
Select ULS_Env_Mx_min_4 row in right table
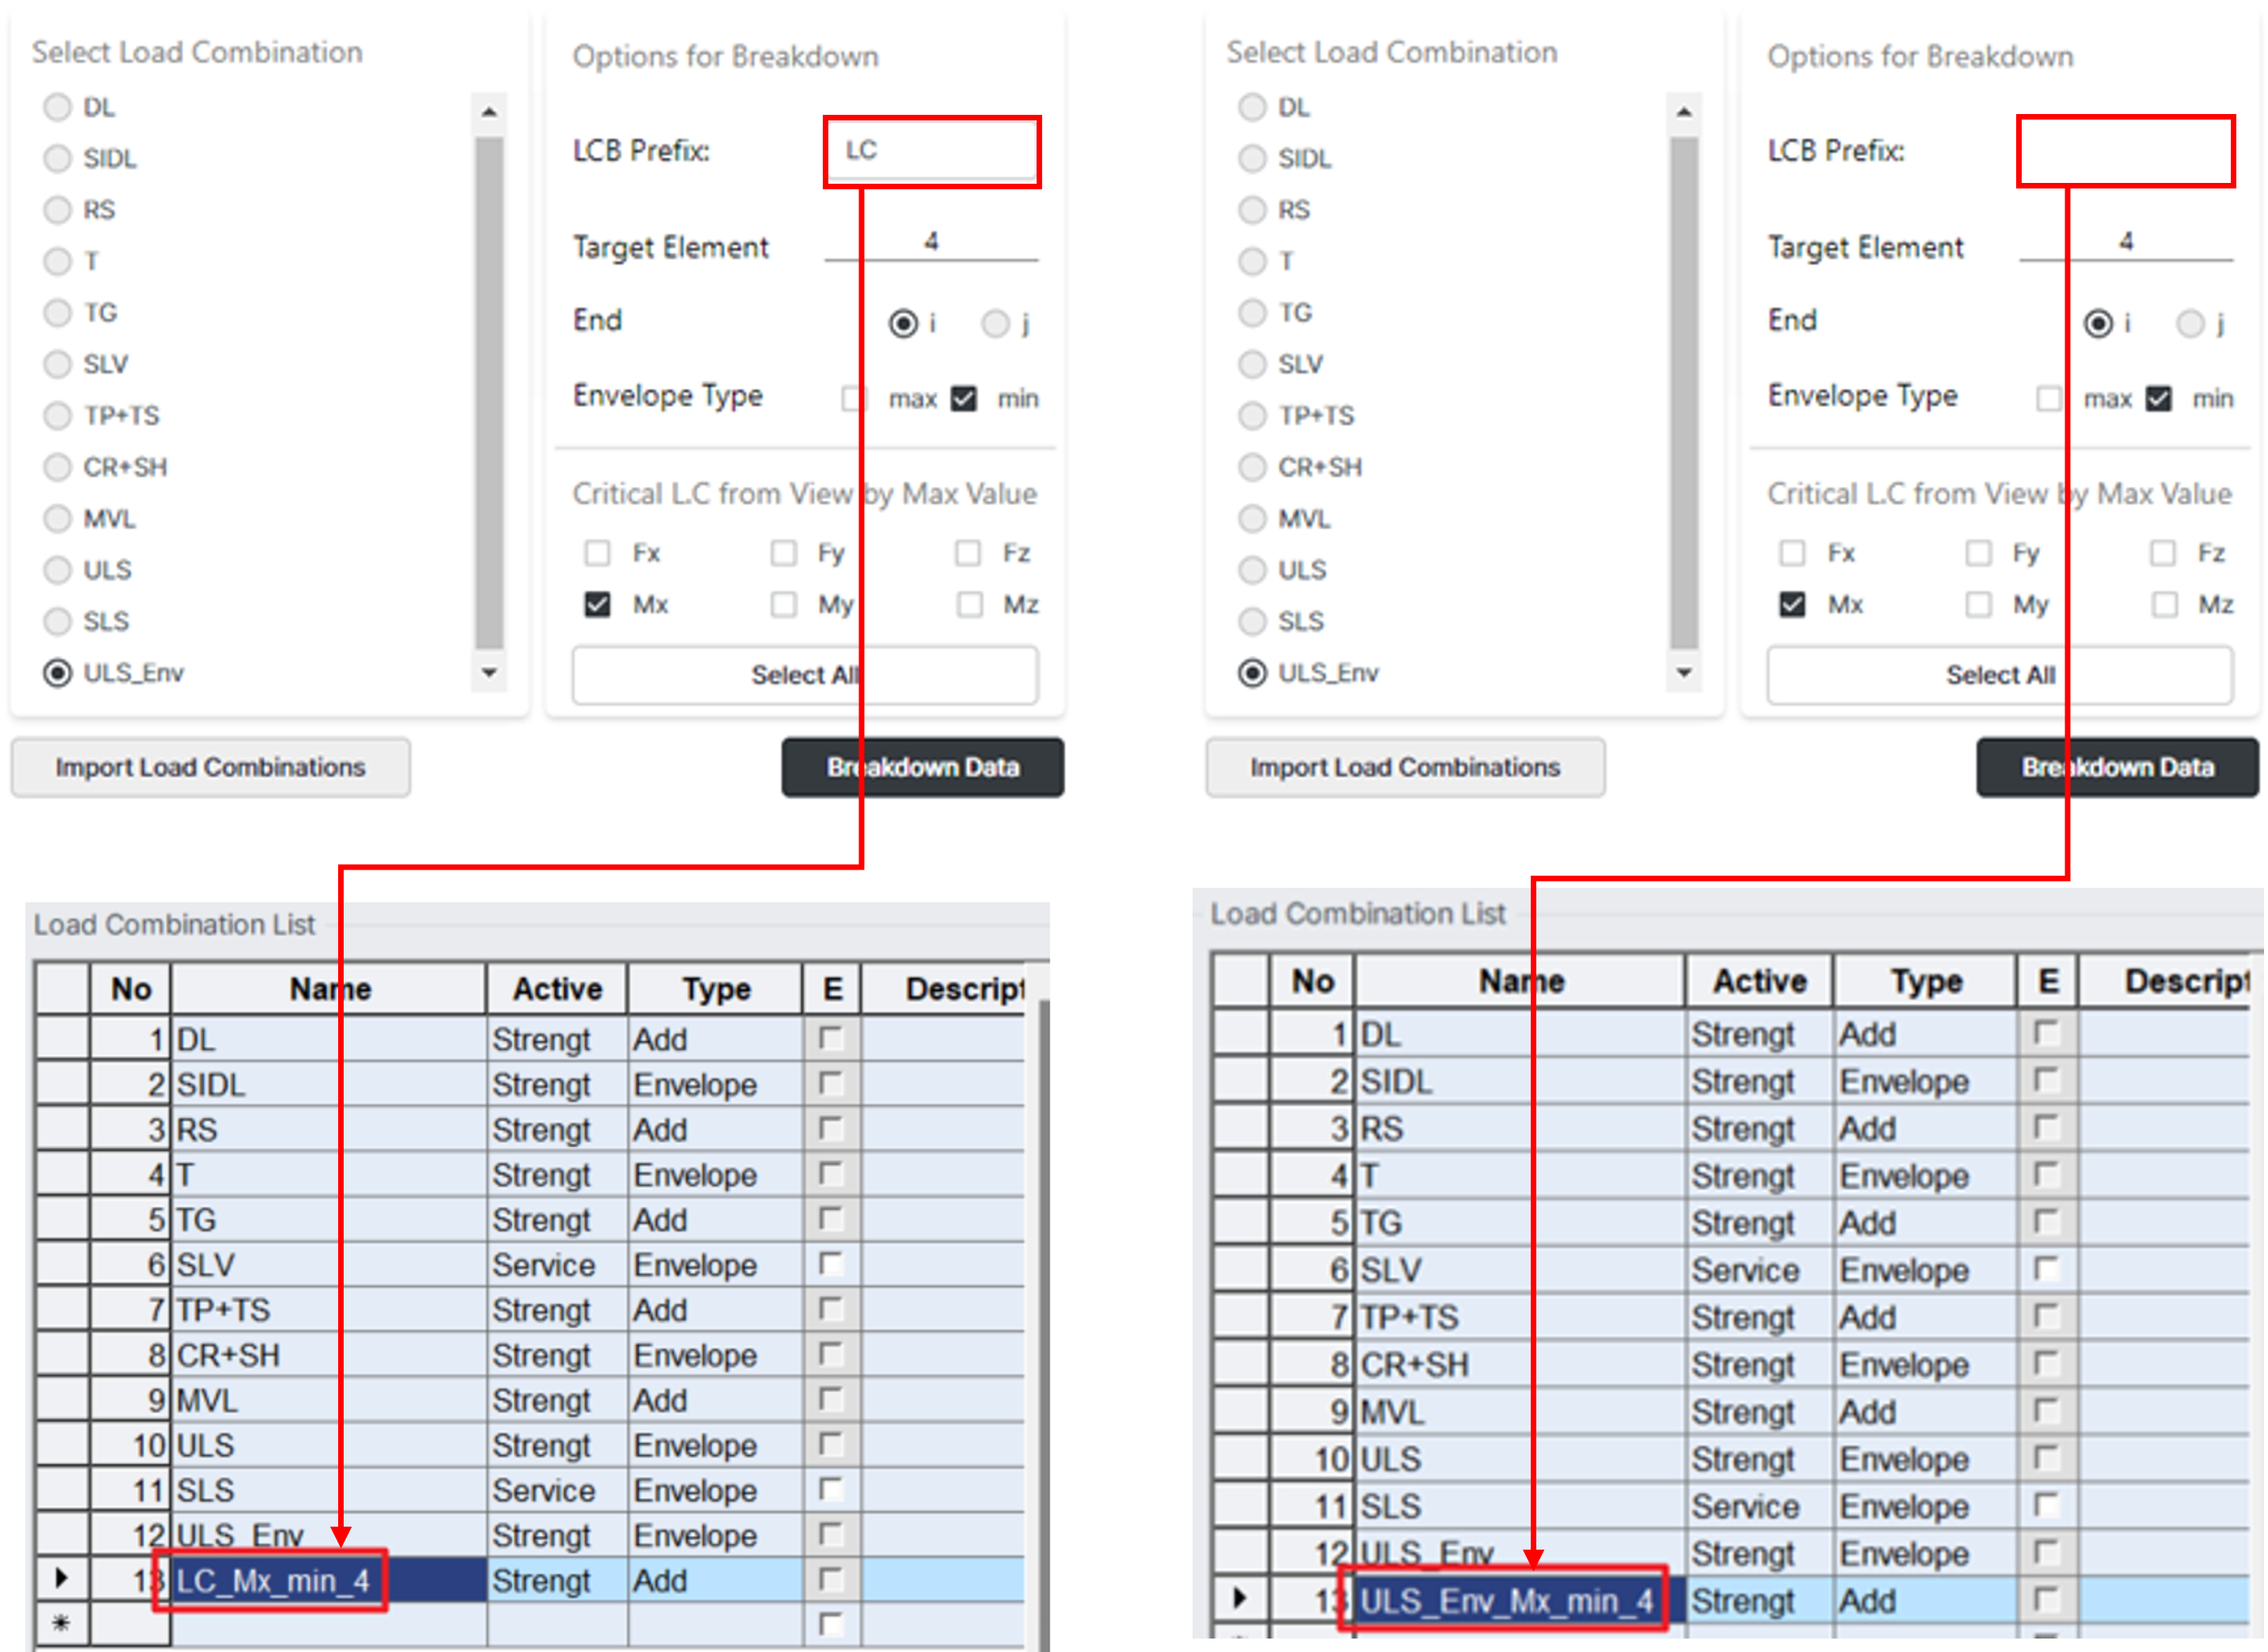(x=1730, y=1600)
